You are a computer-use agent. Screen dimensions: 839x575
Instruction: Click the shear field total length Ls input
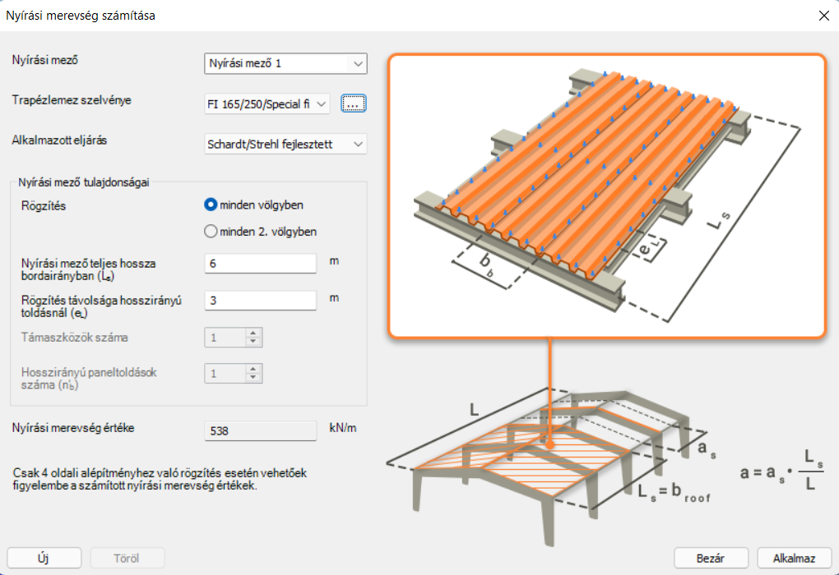(x=260, y=264)
